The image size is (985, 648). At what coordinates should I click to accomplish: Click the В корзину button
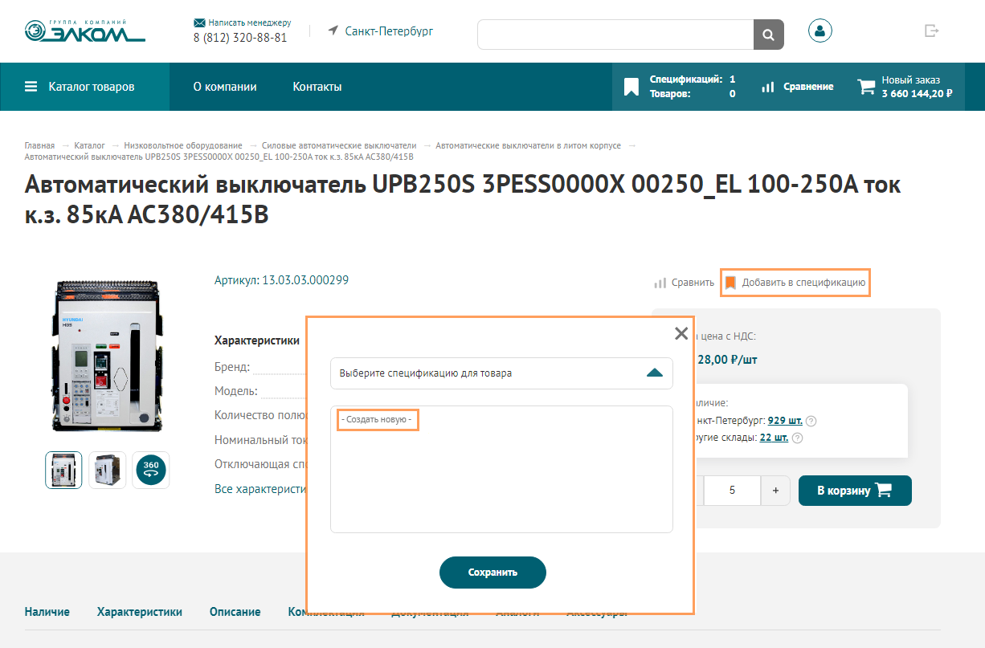[854, 491]
